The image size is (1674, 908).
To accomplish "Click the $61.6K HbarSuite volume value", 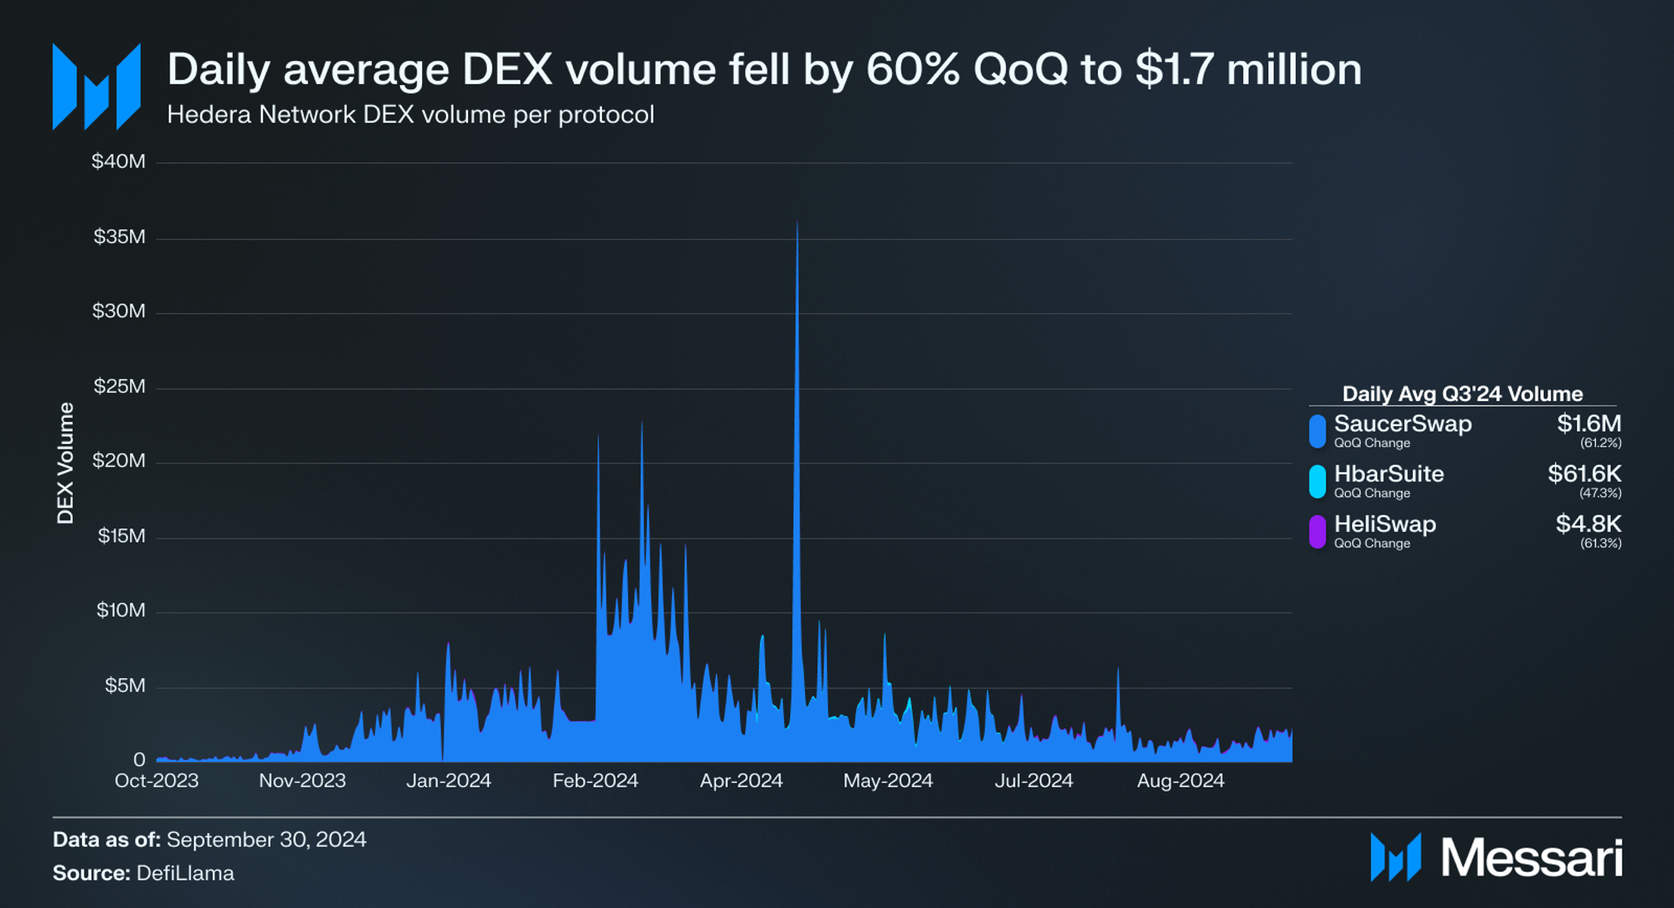I will click(x=1584, y=474).
